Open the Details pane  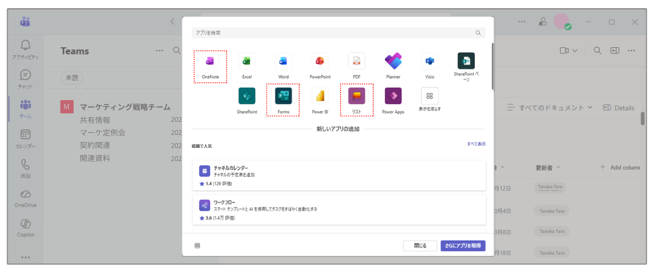(x=618, y=108)
